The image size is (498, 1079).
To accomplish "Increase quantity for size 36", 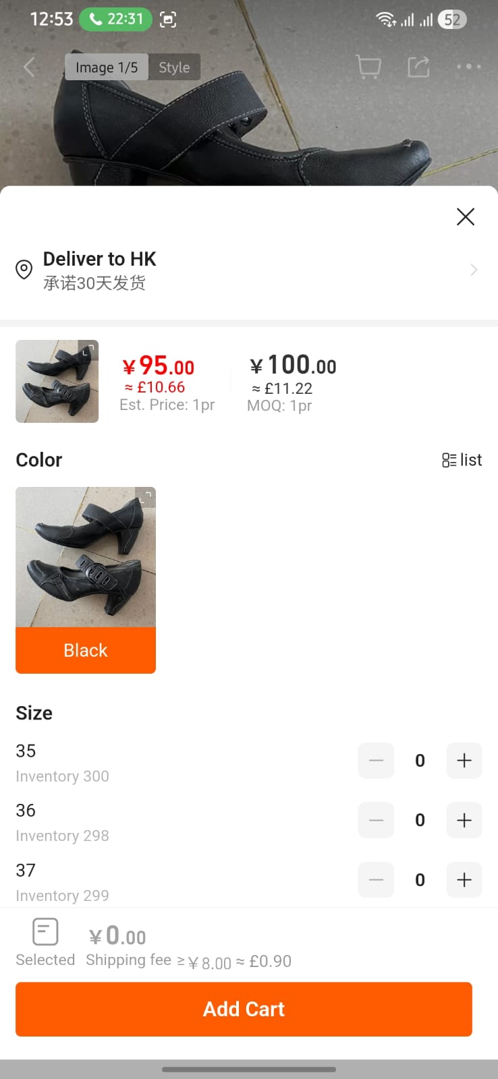I will click(464, 820).
